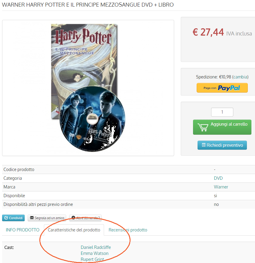The image size is (255, 263).
Task: Change shipping via the cambia link
Action: pyautogui.click(x=240, y=77)
